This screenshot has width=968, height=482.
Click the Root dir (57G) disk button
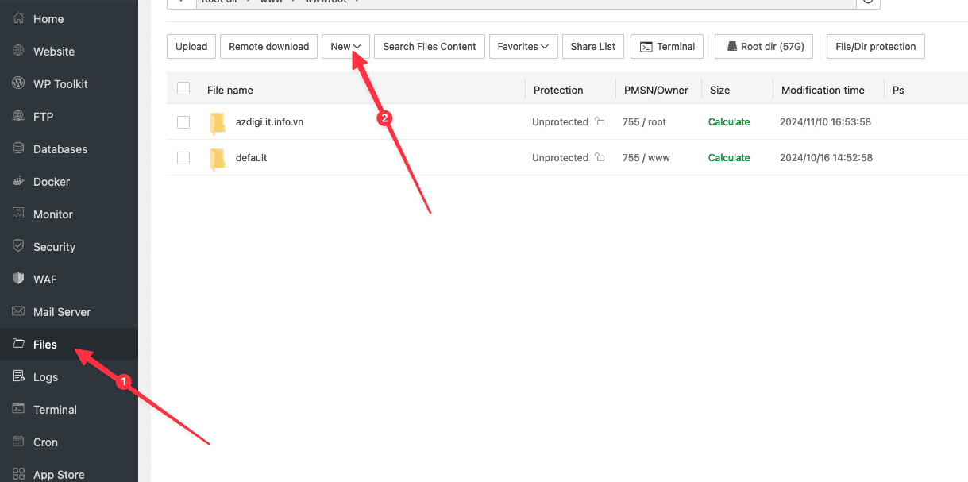coord(763,47)
